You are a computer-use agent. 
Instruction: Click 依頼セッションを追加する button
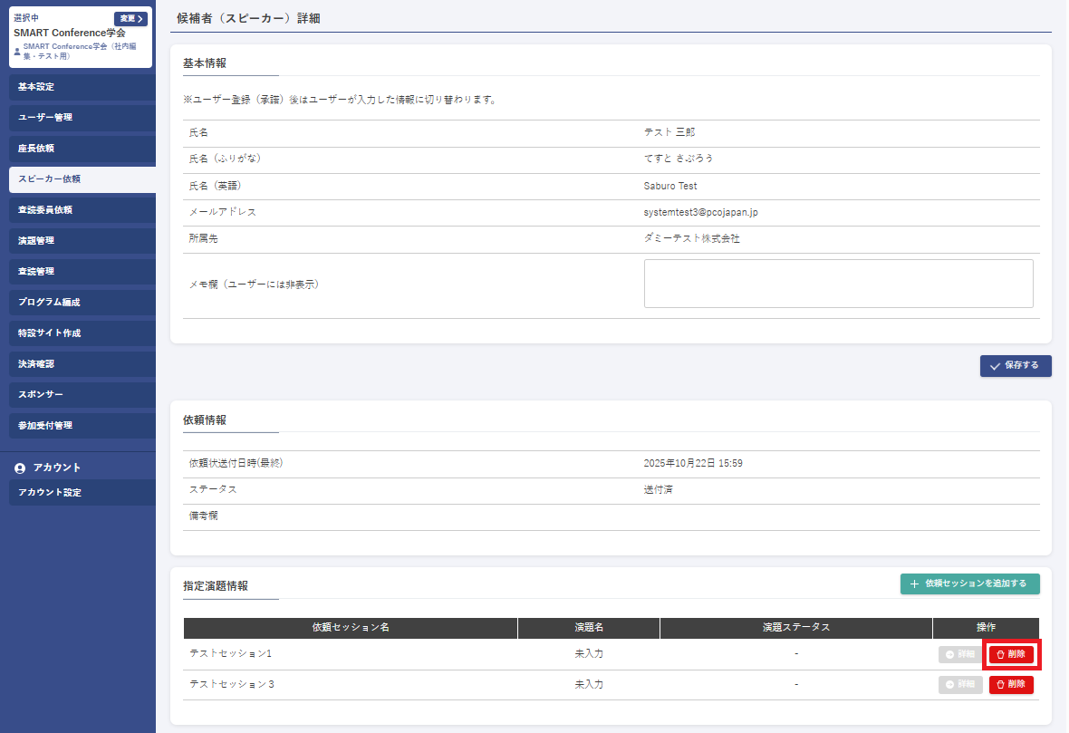pyautogui.click(x=969, y=584)
